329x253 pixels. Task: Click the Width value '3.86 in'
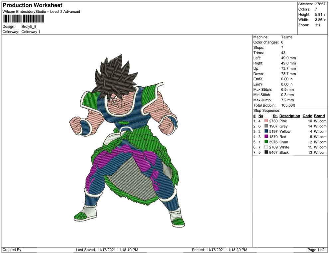[x=321, y=20]
